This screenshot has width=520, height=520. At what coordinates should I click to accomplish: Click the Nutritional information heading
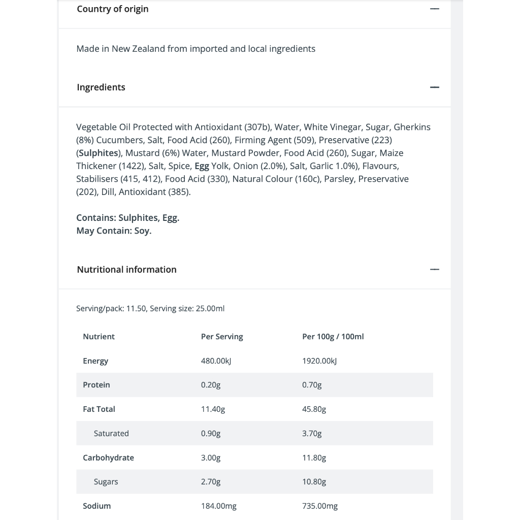click(x=127, y=270)
